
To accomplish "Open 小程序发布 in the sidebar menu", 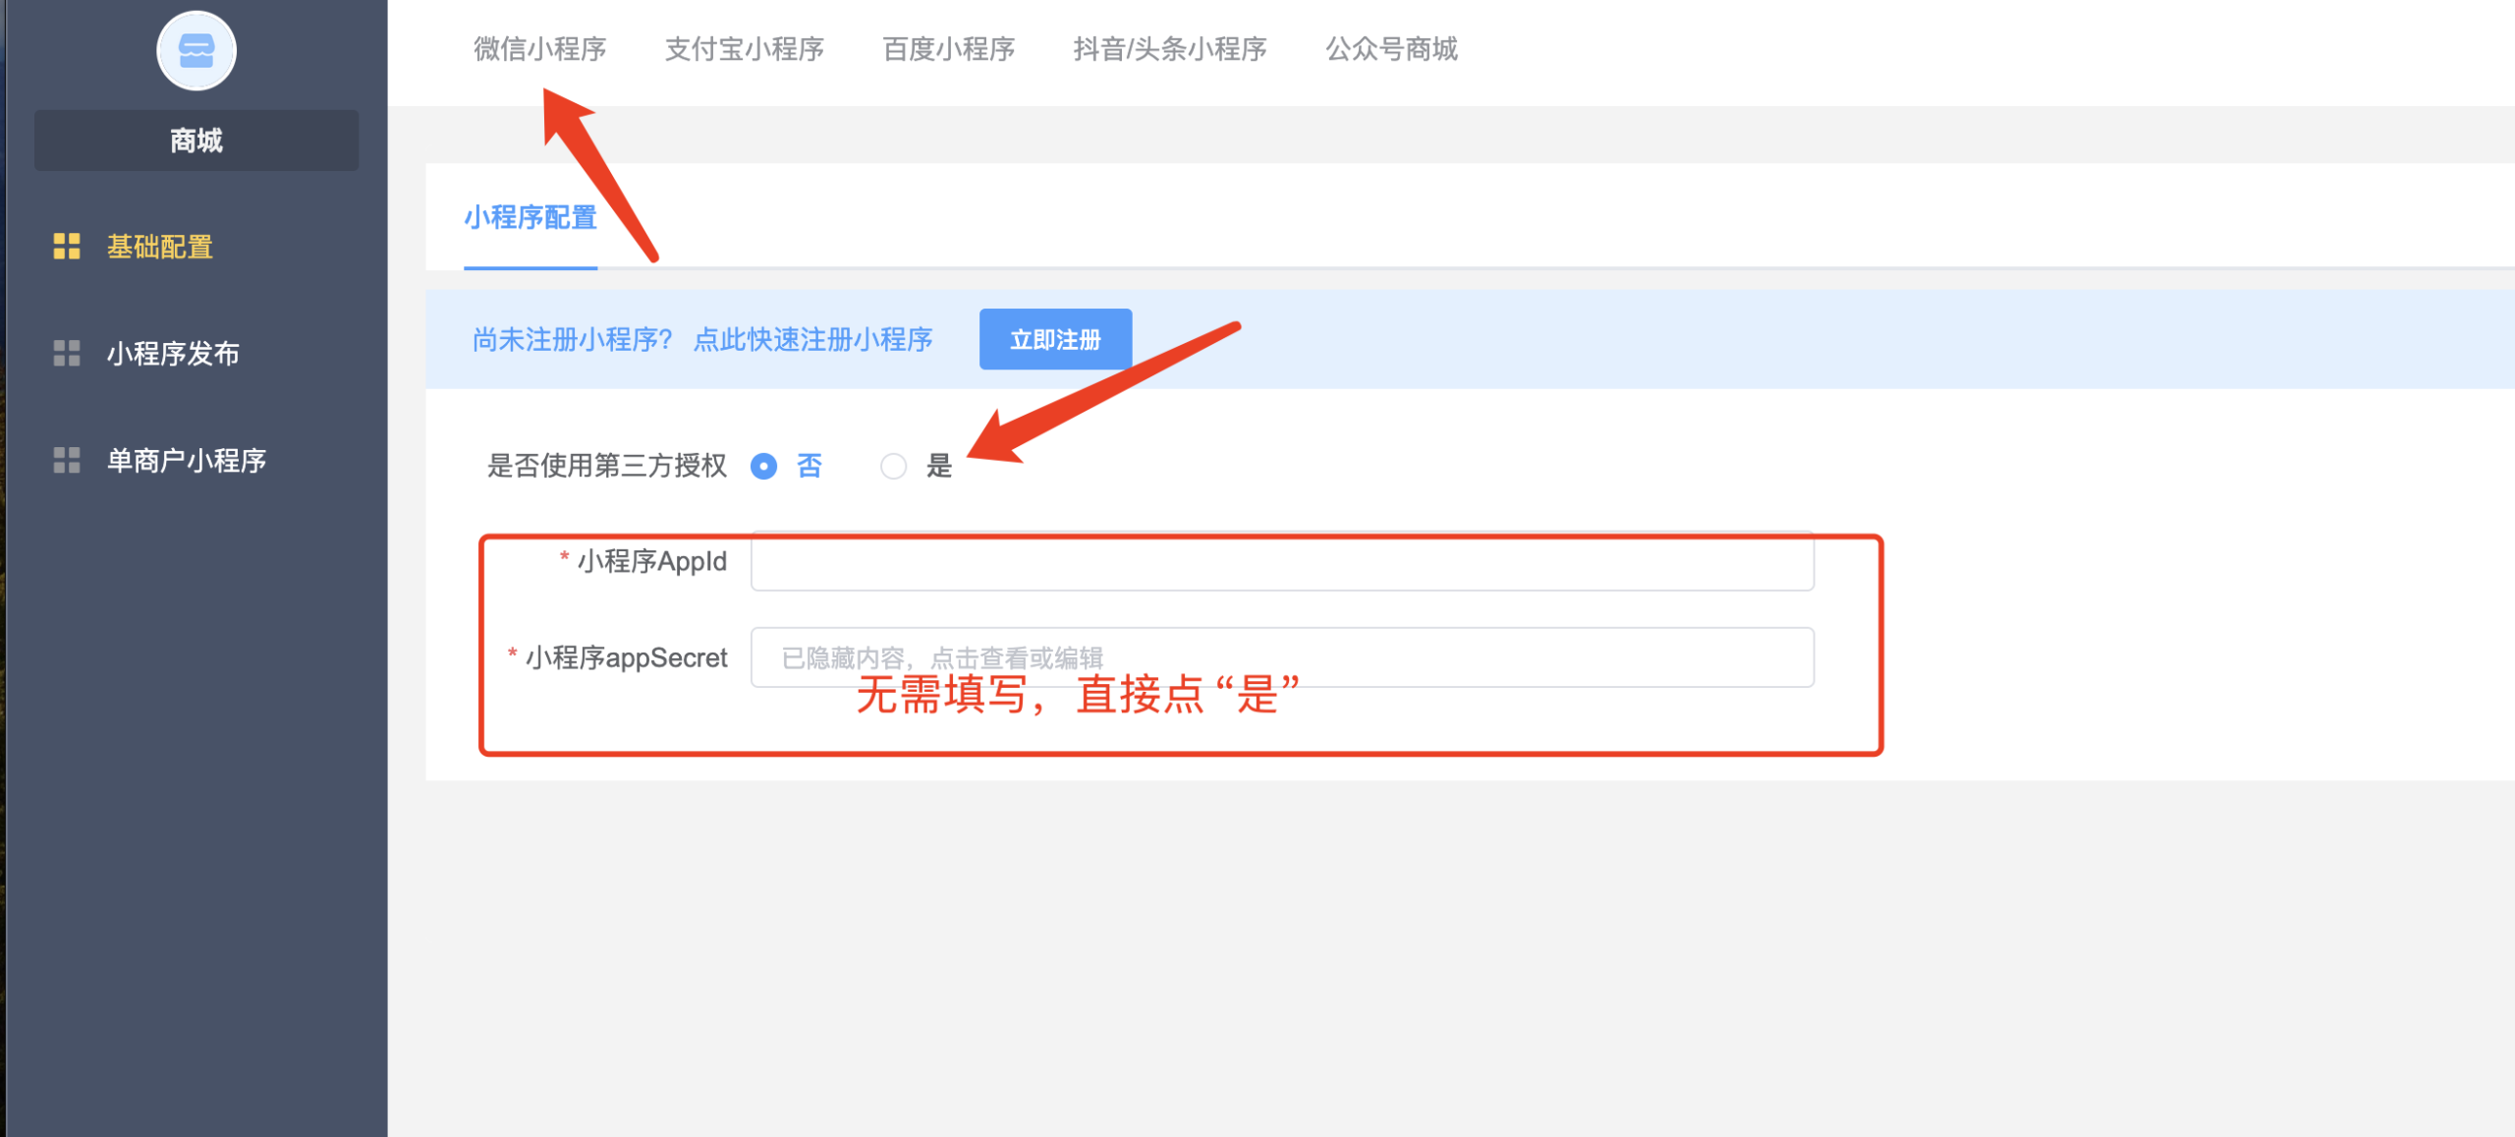I will (x=173, y=354).
